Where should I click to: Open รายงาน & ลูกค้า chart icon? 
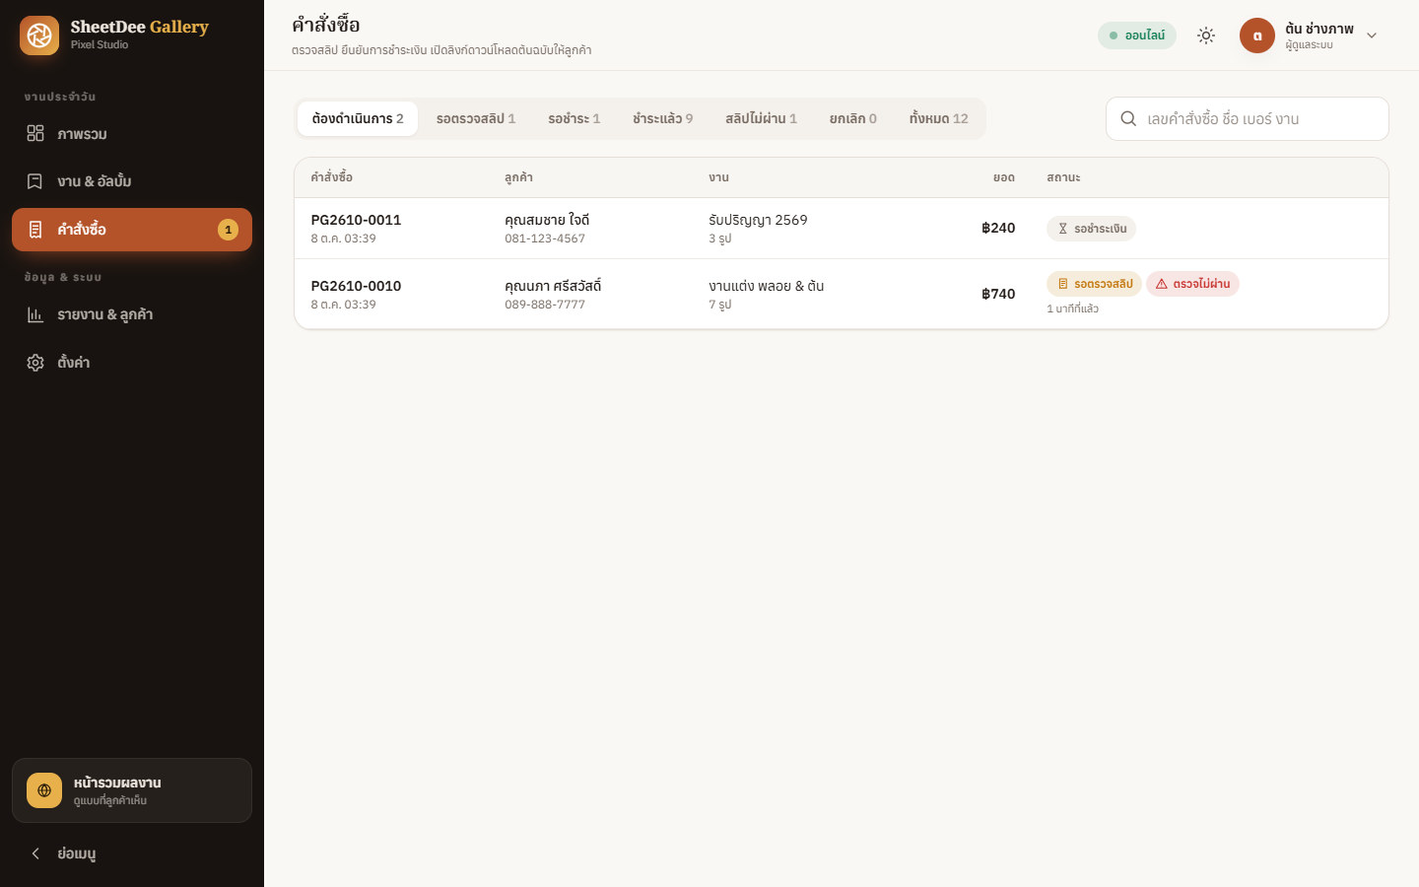(35, 314)
